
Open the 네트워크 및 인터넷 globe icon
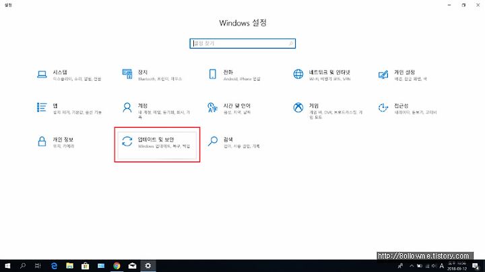298,74
